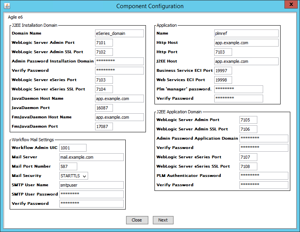Edit Application Domain Admin SSL Port 7106
This screenshot has width=300, height=232.
click(x=248, y=129)
